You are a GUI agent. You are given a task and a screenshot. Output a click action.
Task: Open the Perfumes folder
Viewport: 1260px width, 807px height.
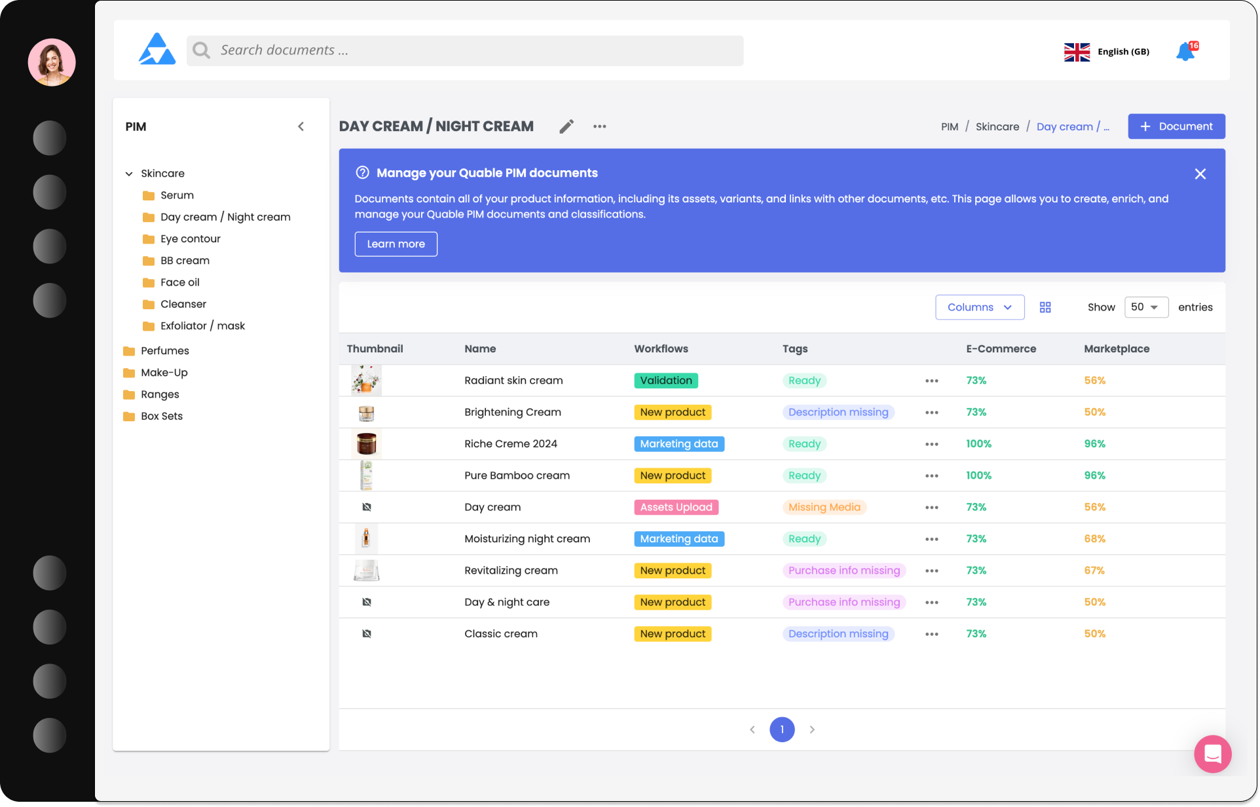click(164, 351)
